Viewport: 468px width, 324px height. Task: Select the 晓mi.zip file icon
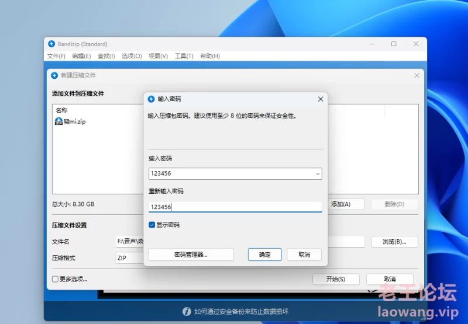(58, 121)
